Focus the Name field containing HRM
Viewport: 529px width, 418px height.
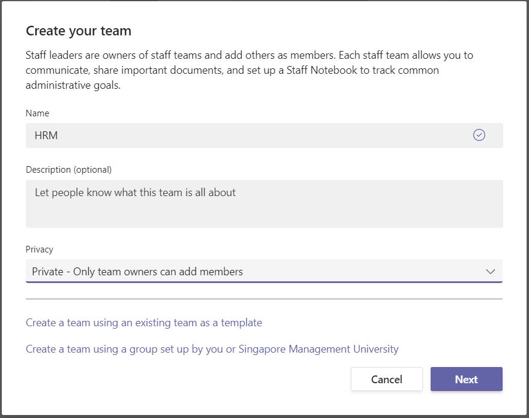coord(264,136)
